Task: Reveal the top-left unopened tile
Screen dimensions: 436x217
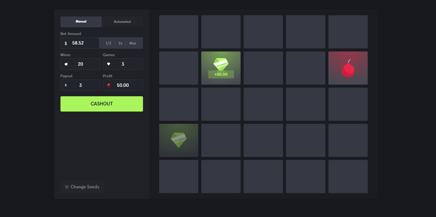Action: pyautogui.click(x=179, y=32)
